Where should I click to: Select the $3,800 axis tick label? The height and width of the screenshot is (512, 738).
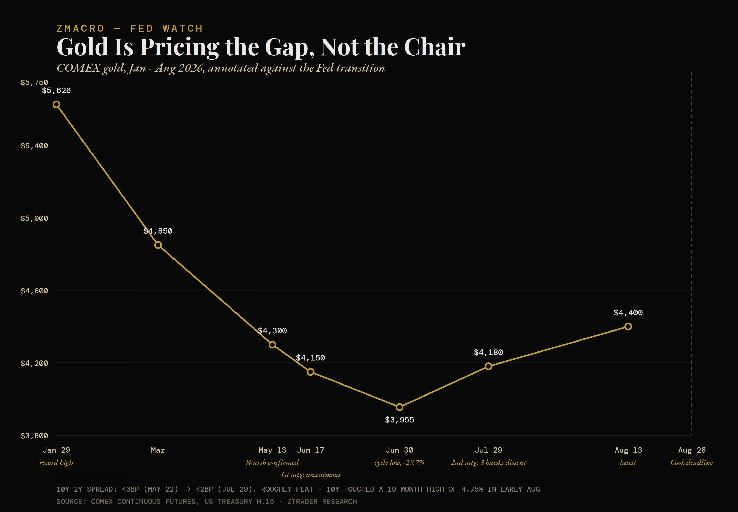point(34,436)
